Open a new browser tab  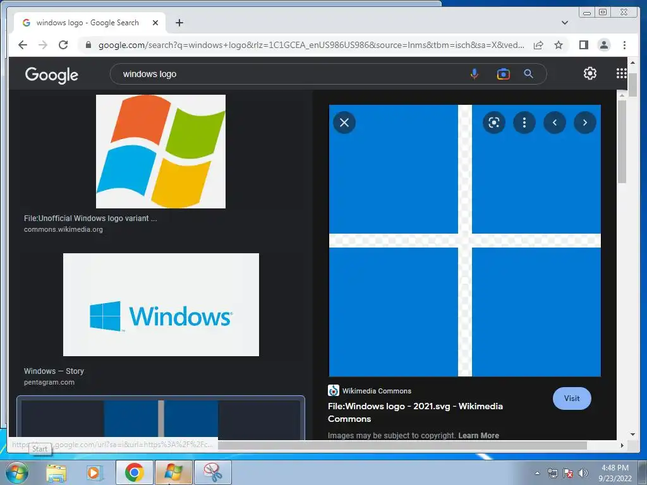(179, 23)
